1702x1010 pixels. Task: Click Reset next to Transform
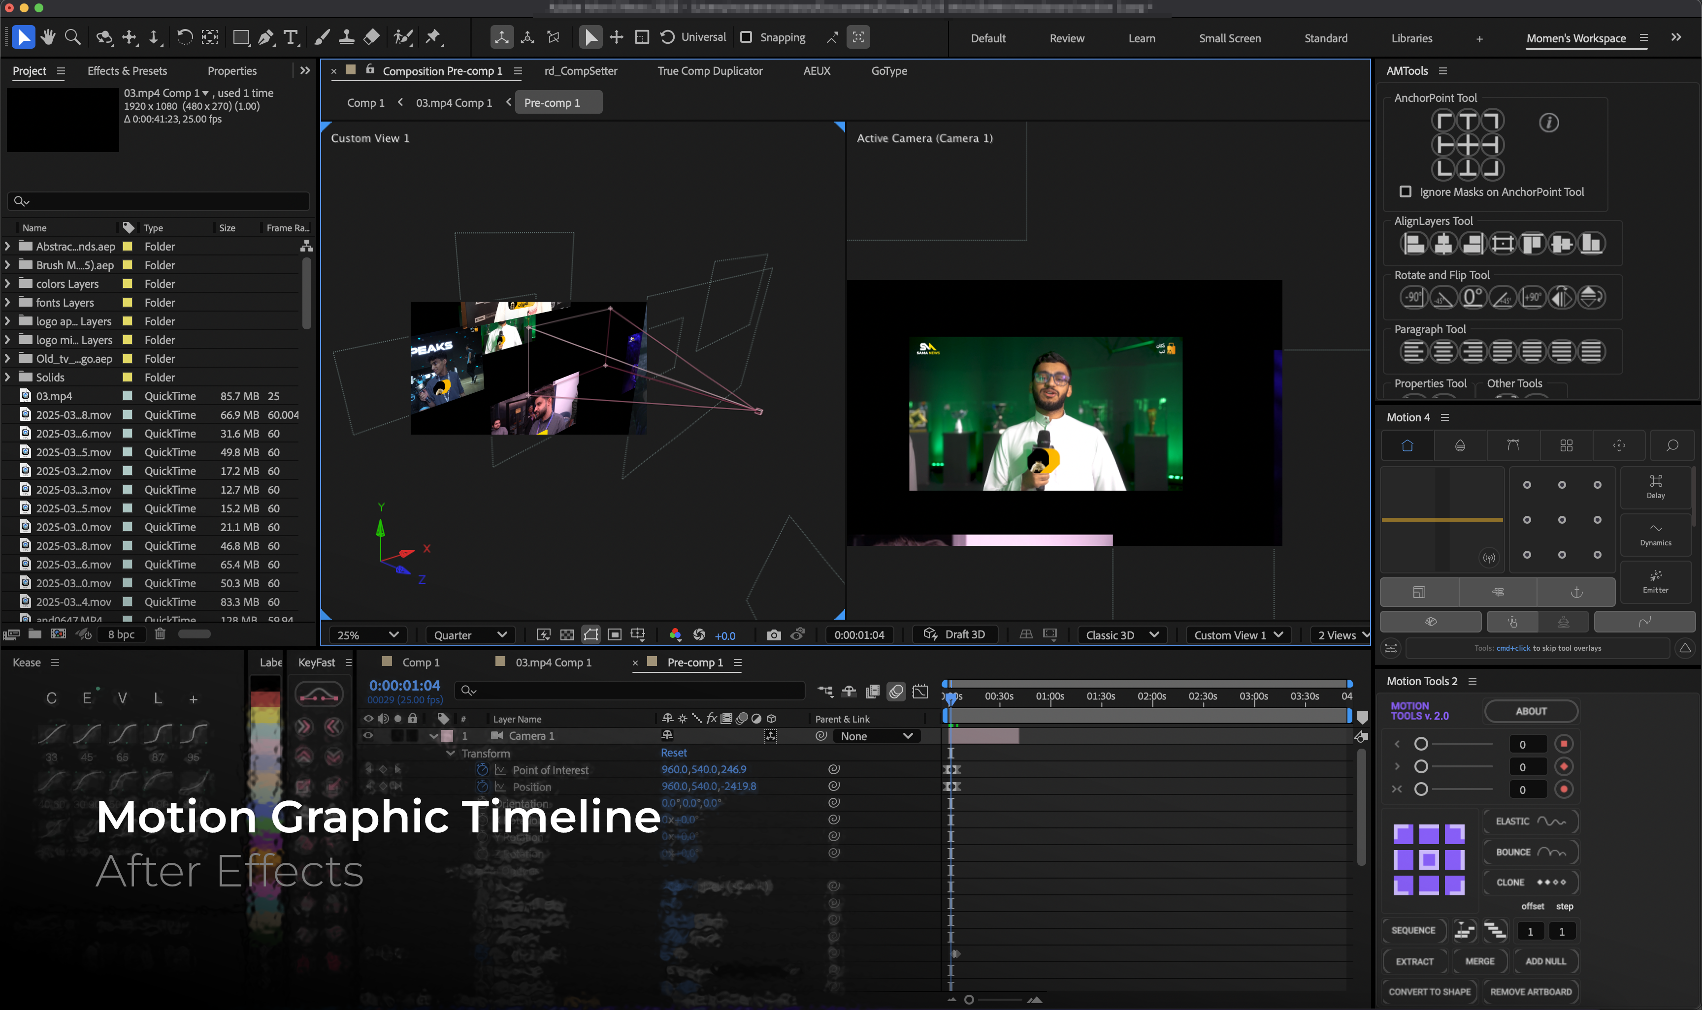click(x=673, y=753)
